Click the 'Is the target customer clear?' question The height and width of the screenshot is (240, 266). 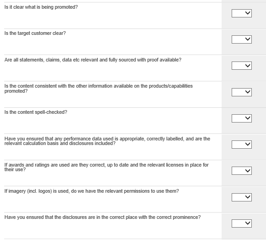[x=35, y=33]
